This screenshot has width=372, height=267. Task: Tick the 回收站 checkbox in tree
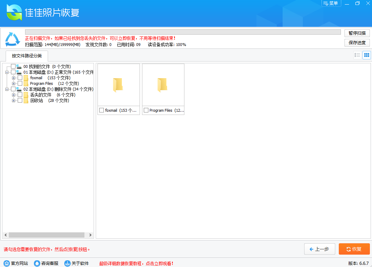click(x=20, y=100)
